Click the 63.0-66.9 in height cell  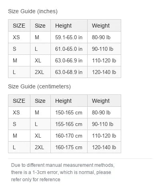[69, 60]
